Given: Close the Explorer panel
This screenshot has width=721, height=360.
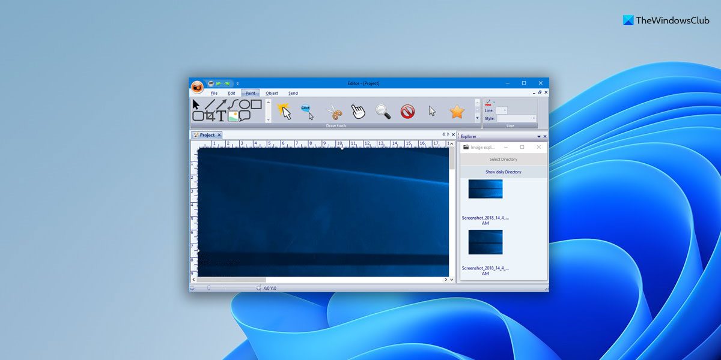Looking at the screenshot, I should 545,137.
